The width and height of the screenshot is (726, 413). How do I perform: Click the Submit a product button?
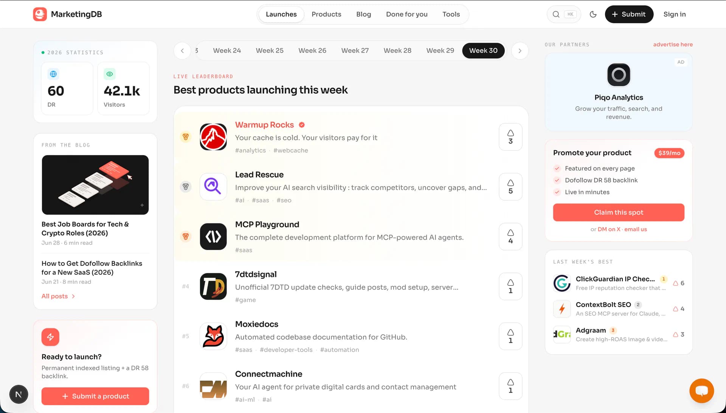pyautogui.click(x=95, y=396)
